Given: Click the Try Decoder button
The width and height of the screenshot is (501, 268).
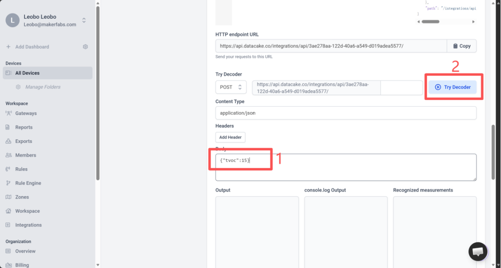Looking at the screenshot, I should click(x=453, y=87).
